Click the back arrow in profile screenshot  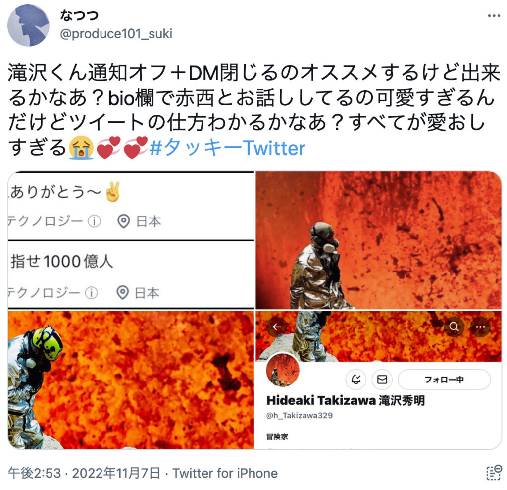pos(277,327)
